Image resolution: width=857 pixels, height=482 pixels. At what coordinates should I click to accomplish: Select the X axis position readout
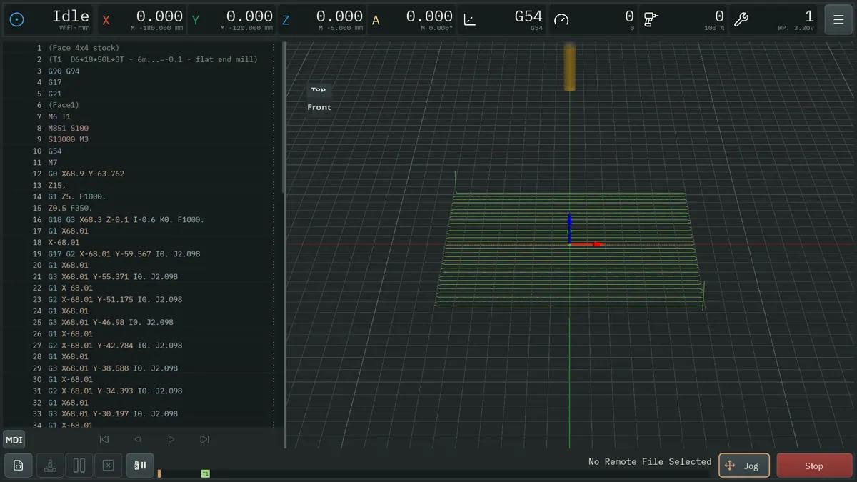tap(141, 19)
